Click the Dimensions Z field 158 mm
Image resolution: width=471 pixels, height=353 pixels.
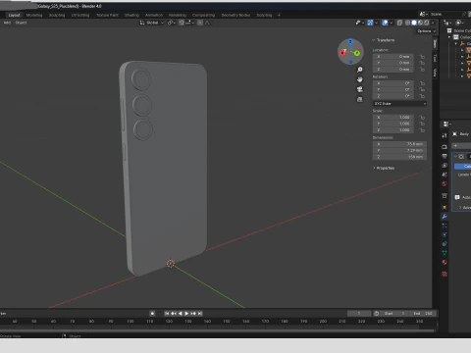[x=399, y=157]
